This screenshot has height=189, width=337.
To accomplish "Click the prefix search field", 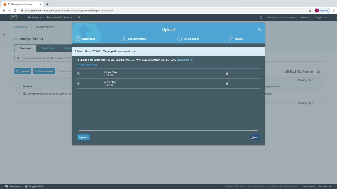I will (x=169, y=58).
